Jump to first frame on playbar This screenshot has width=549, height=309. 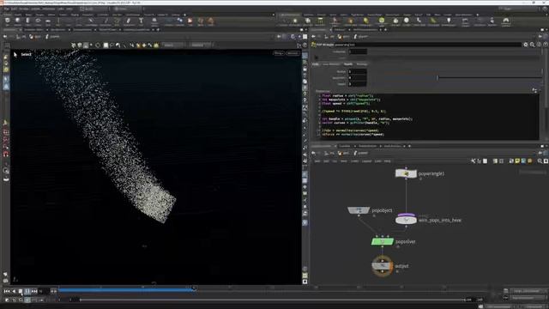(x=7, y=291)
